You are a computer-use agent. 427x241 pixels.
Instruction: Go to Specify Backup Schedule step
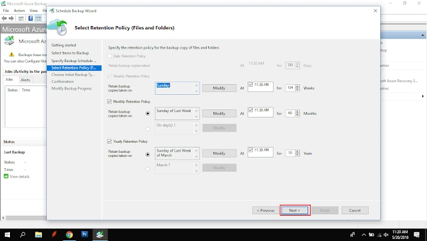point(74,61)
